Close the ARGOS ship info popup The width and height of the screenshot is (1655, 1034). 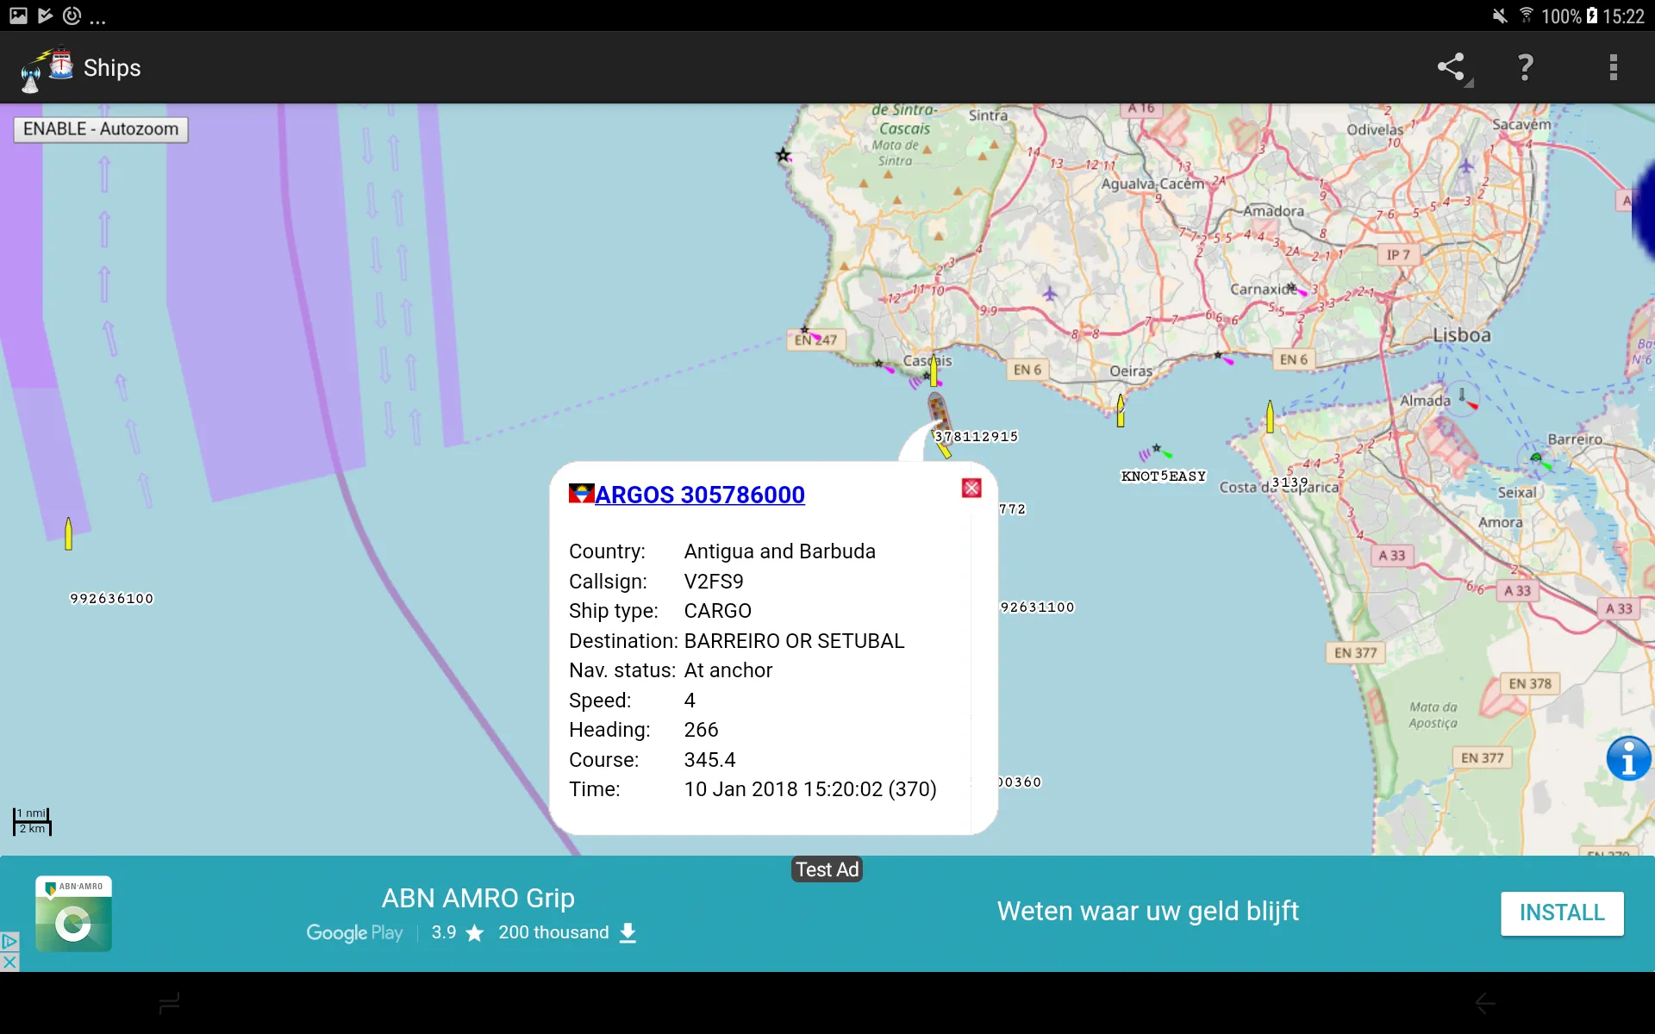click(972, 489)
